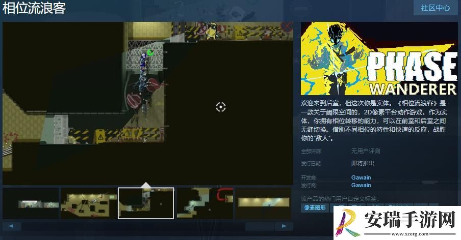This screenshot has height=240, width=461.
Task: Open the first screenshot thumbnail
Action: pyautogui.click(x=31, y=203)
